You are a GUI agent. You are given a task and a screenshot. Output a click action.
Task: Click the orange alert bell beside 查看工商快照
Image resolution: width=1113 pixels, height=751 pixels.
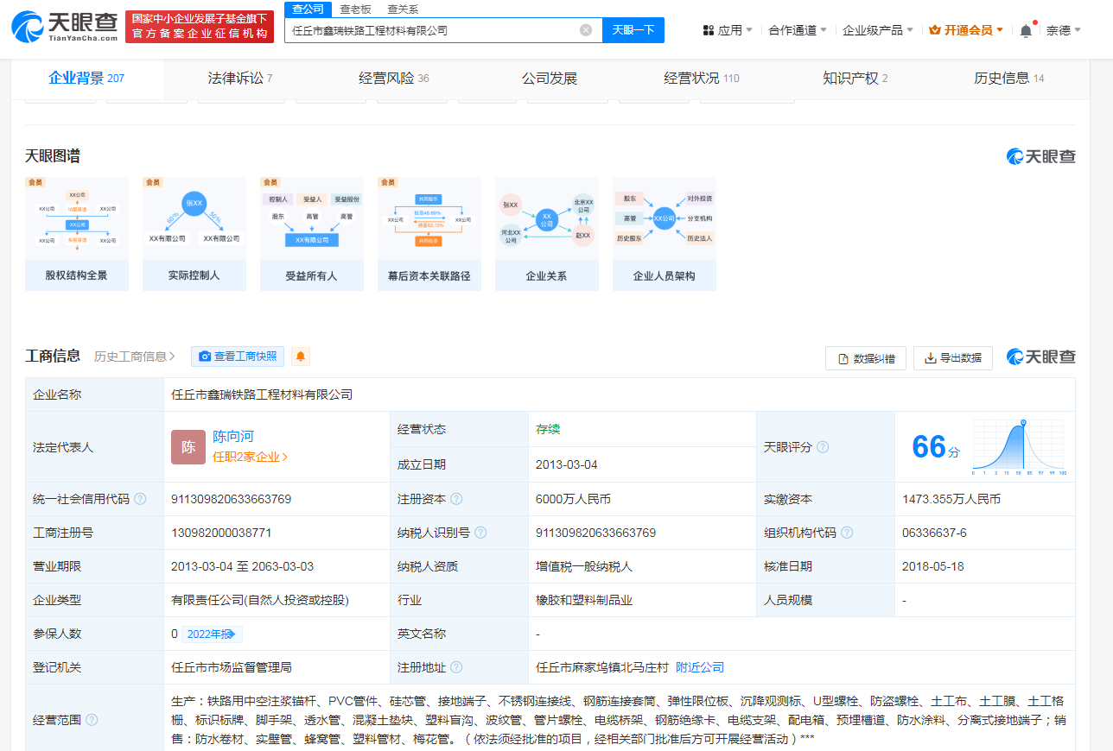coord(301,357)
